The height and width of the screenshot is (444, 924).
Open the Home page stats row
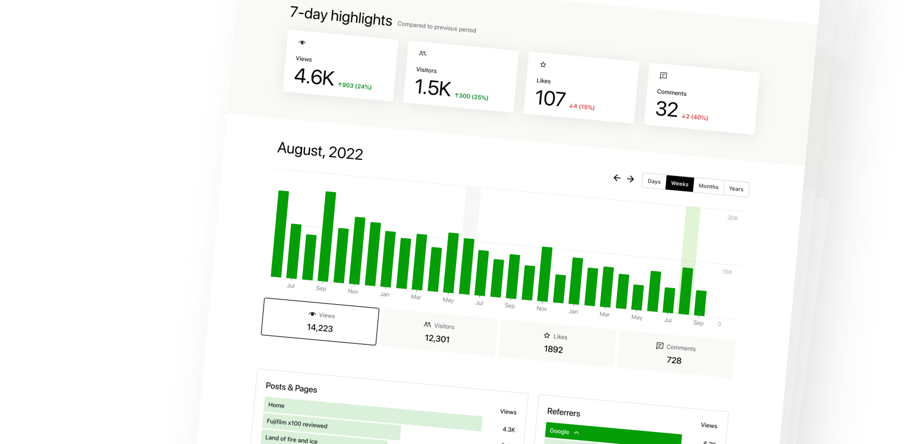pos(372,414)
